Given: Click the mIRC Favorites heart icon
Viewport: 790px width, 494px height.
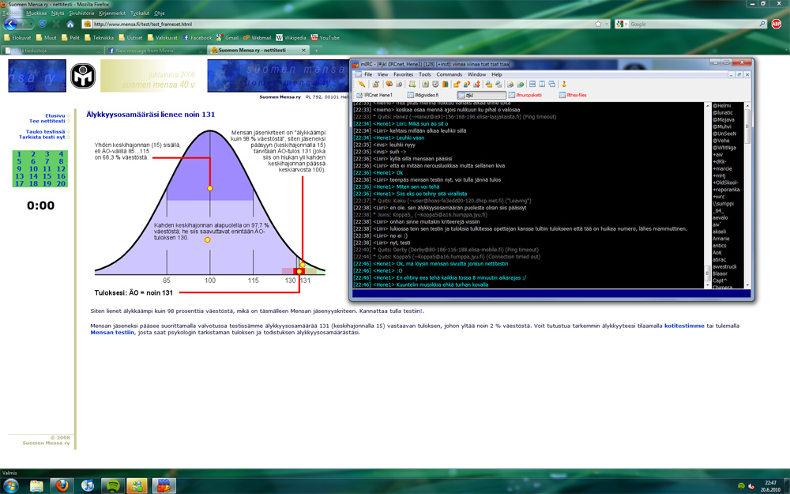Looking at the screenshot, I should pos(389,85).
